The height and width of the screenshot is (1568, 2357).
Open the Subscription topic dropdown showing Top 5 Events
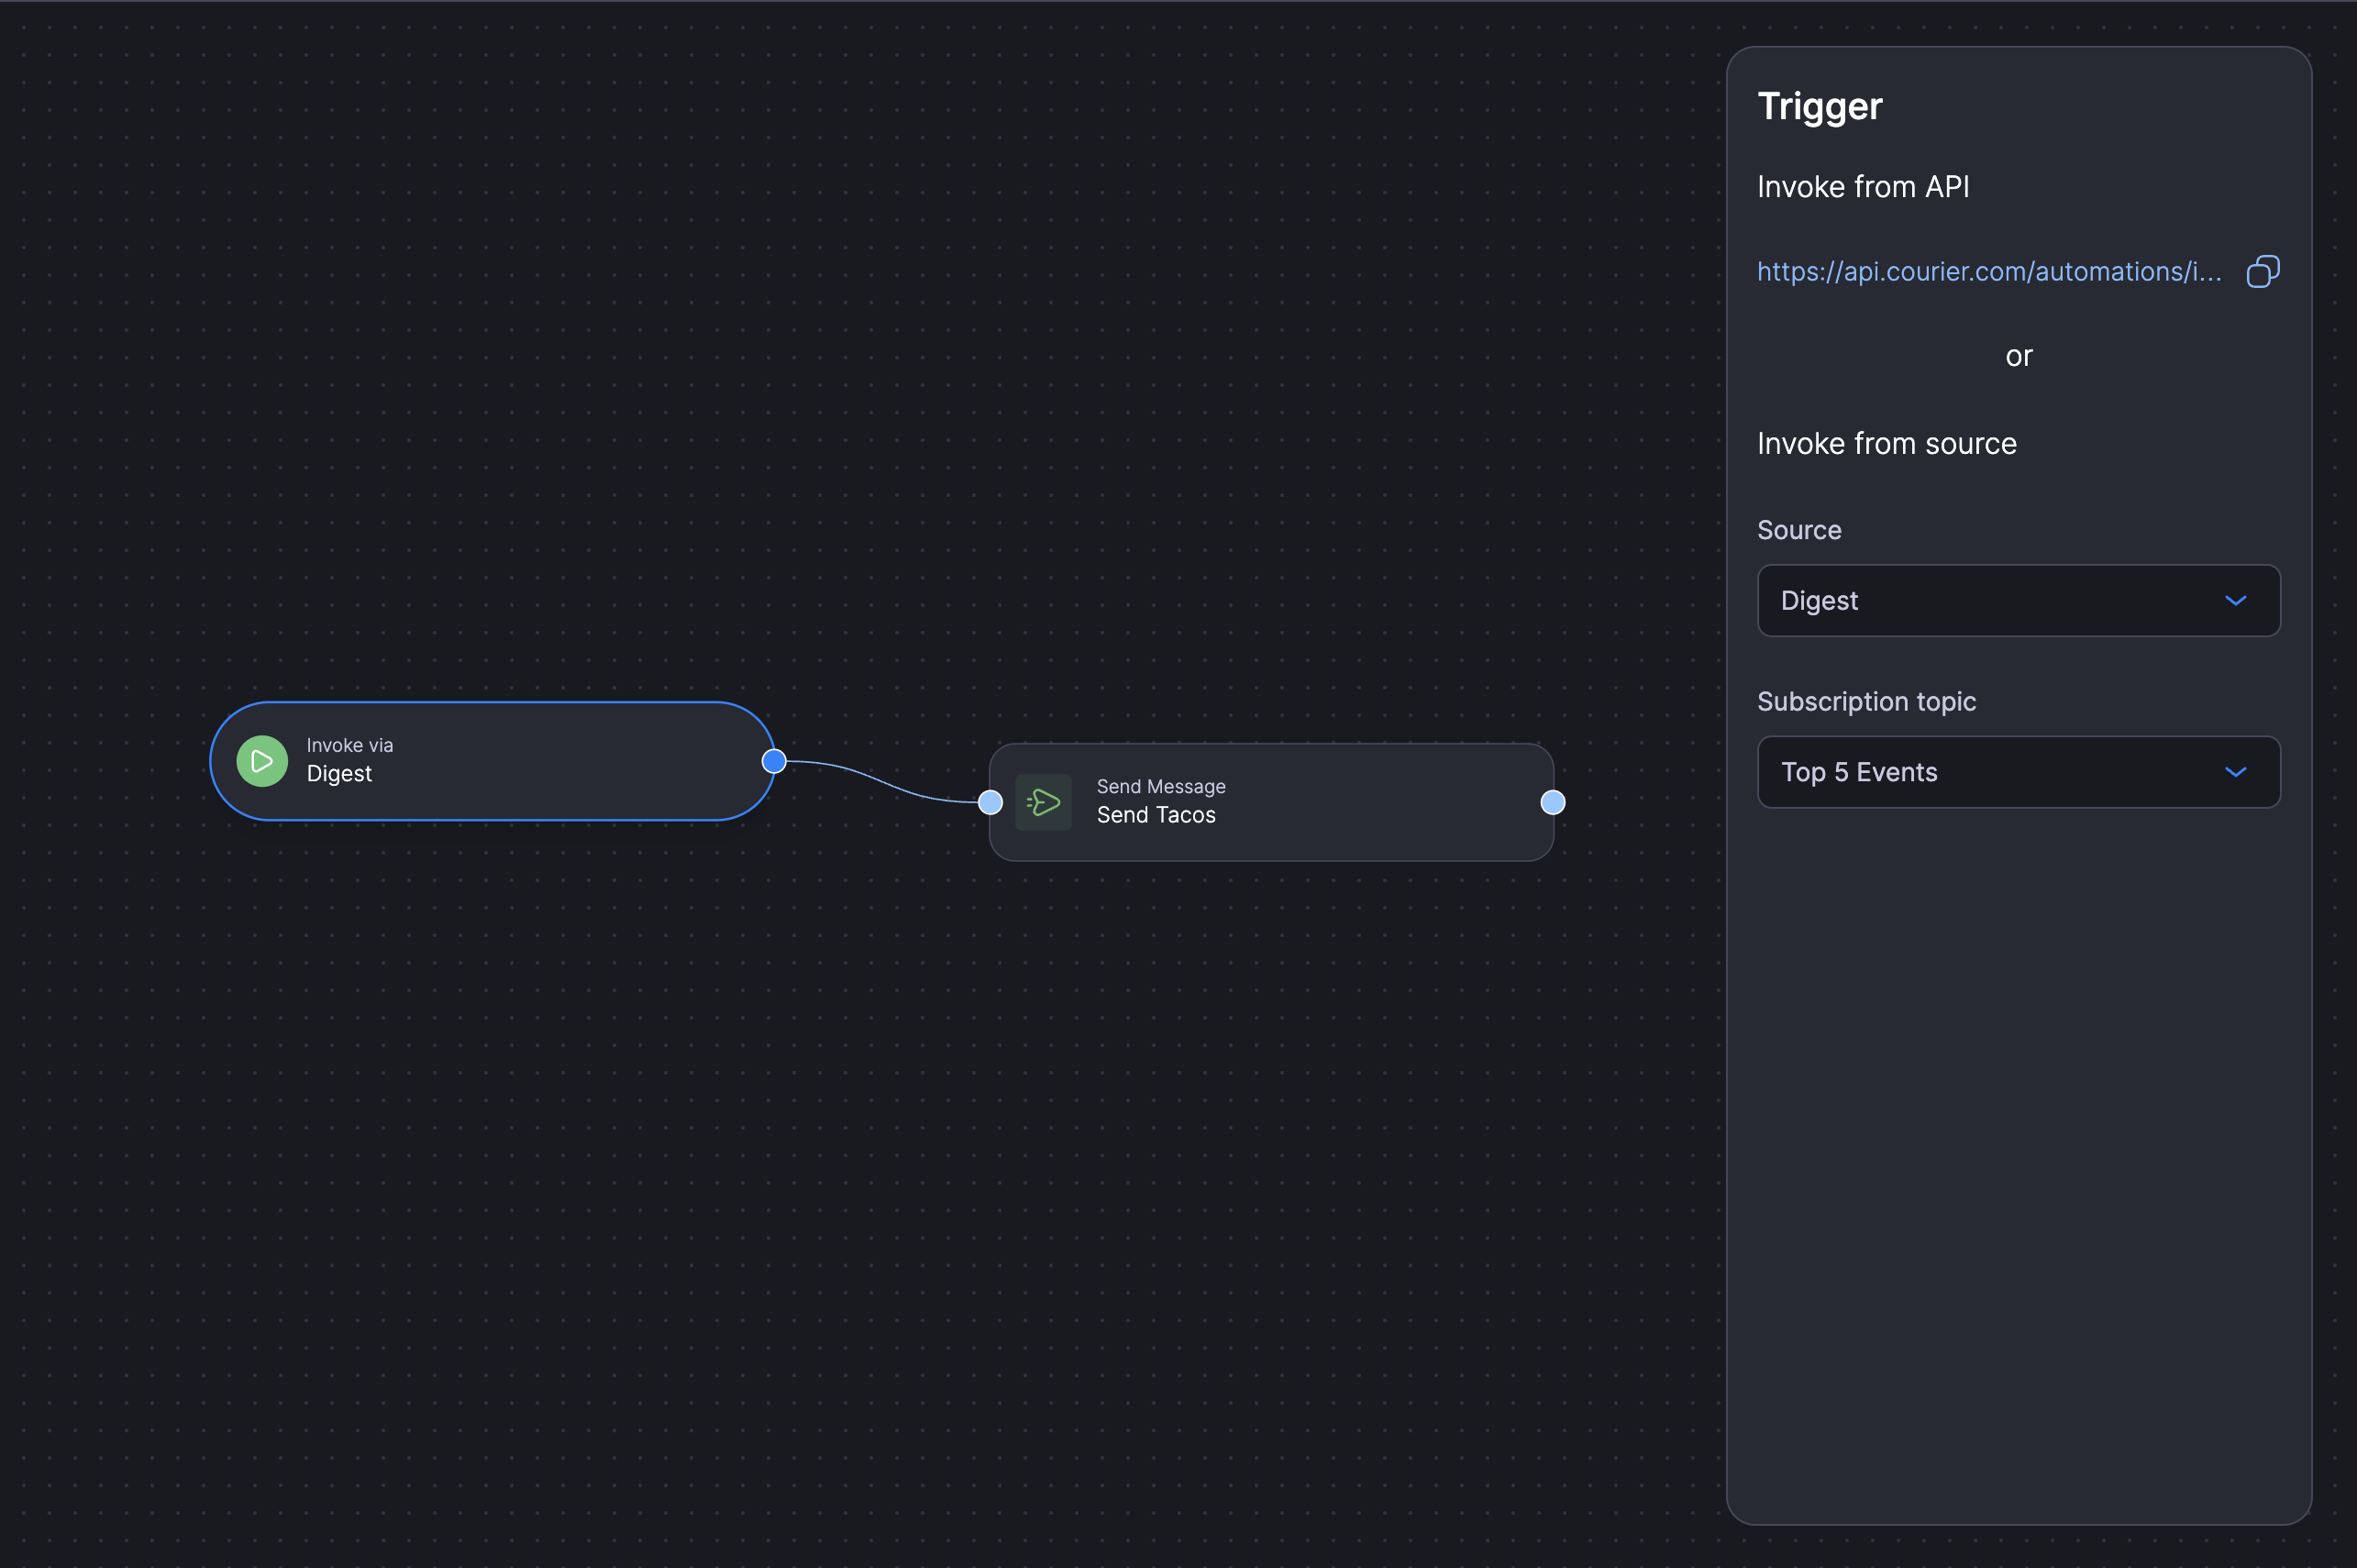click(x=2017, y=772)
